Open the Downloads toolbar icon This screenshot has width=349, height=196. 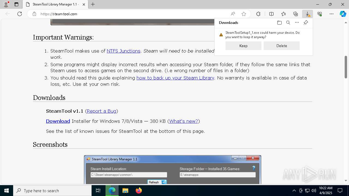point(308,14)
